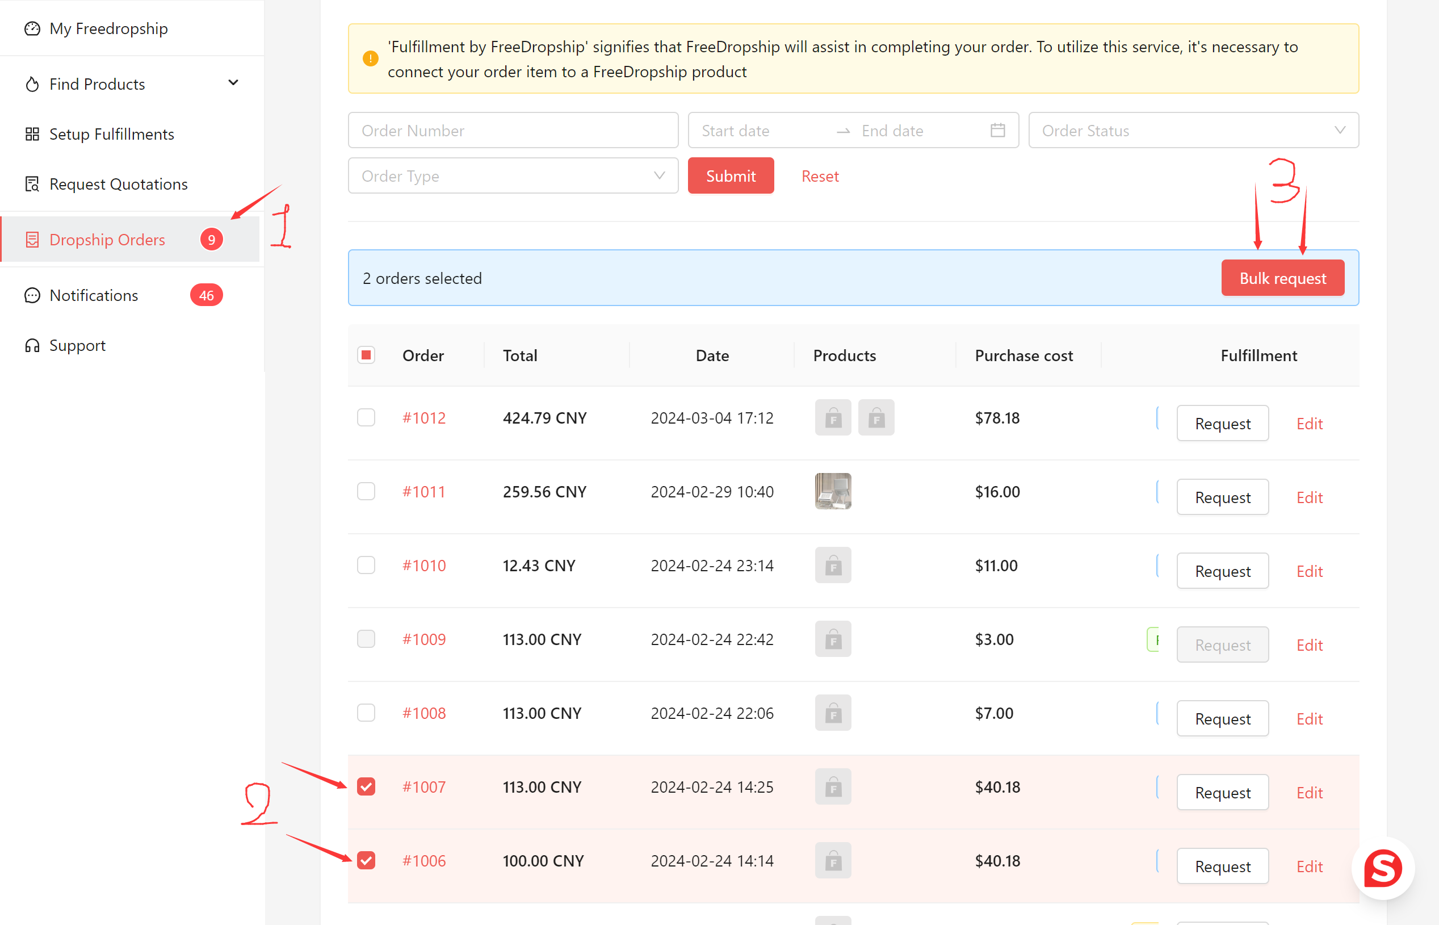Open My Freedropship menu item
Image resolution: width=1439 pixels, height=925 pixels.
click(x=132, y=28)
